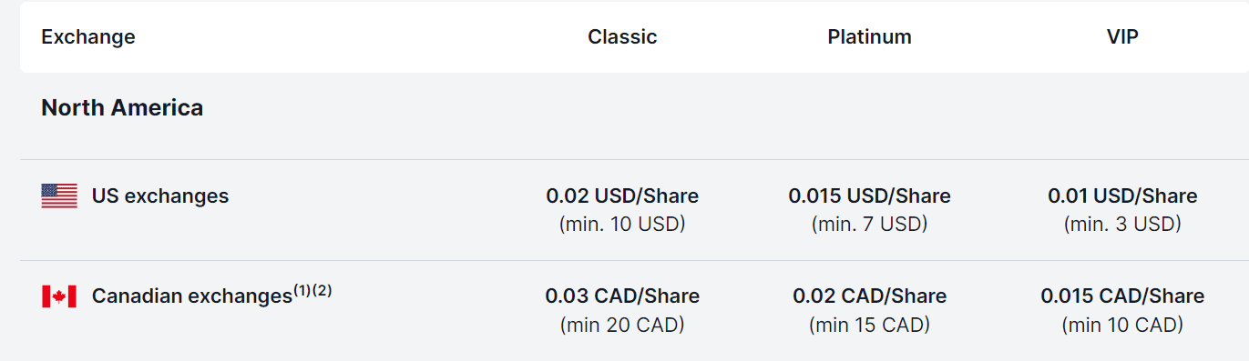Click the min. 10 USD note
The width and height of the screenshot is (1249, 361).
622,224
